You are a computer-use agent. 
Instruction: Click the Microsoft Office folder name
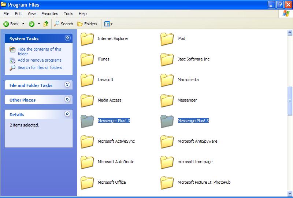112,182
